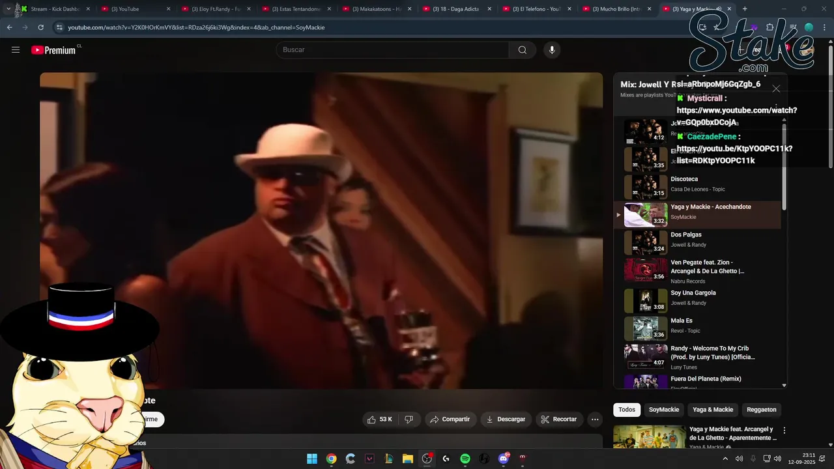
Task: Open Aparentemente recommended video thumbnail
Action: (x=650, y=436)
